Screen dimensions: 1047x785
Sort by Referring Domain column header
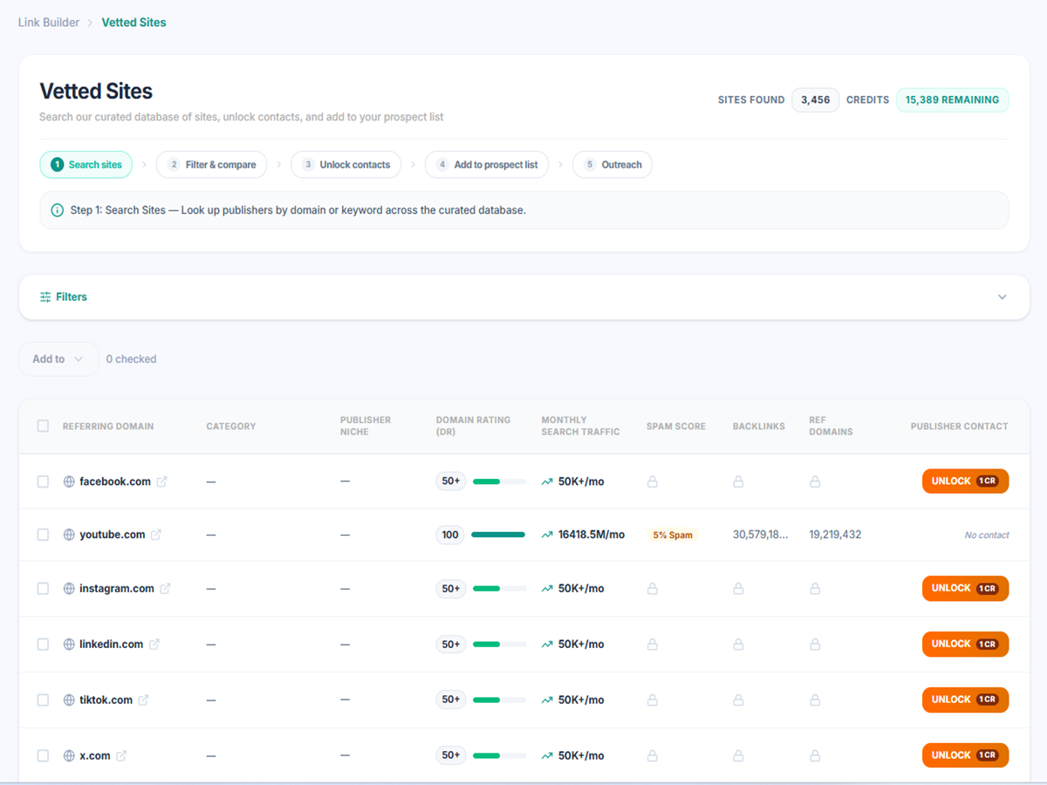[108, 427]
